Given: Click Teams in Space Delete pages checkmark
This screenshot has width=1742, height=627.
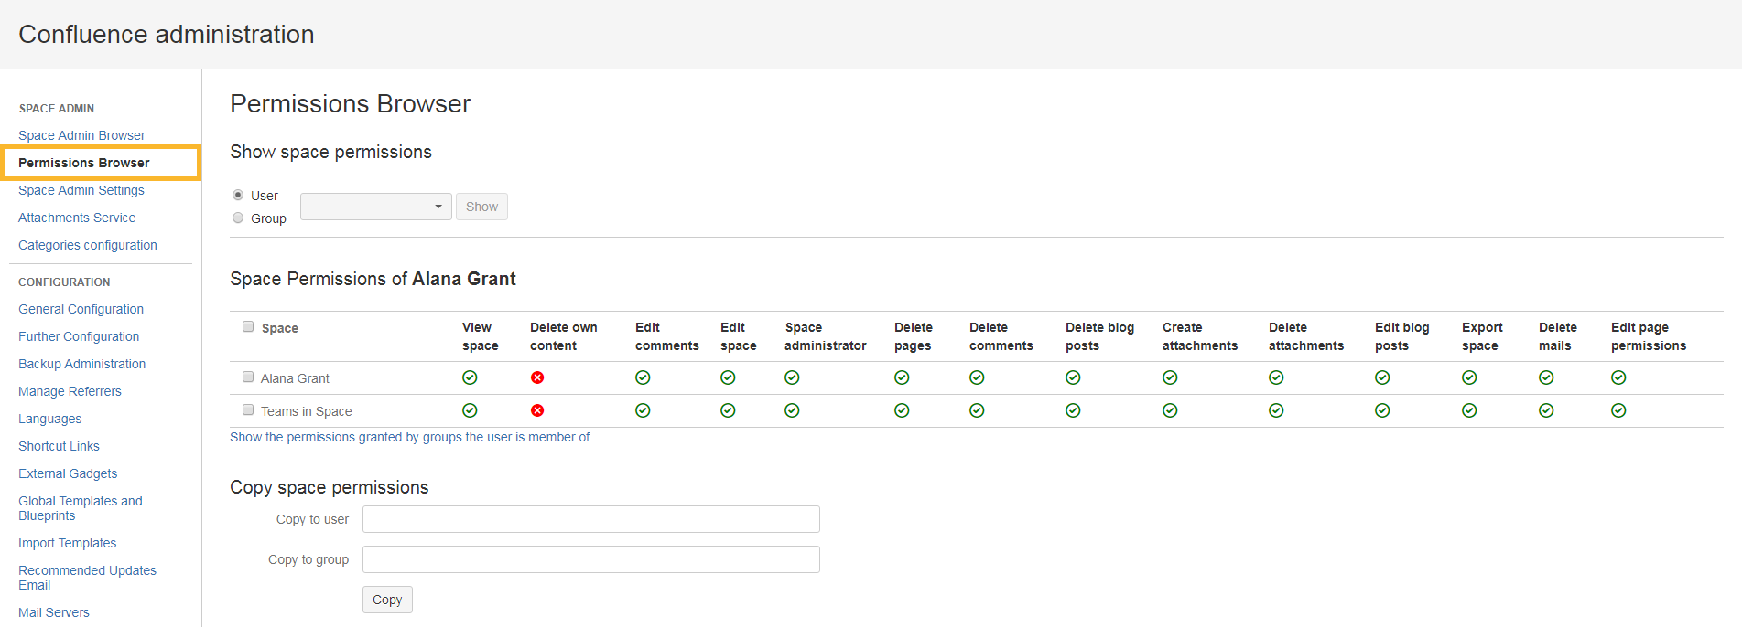Looking at the screenshot, I should click(902, 410).
